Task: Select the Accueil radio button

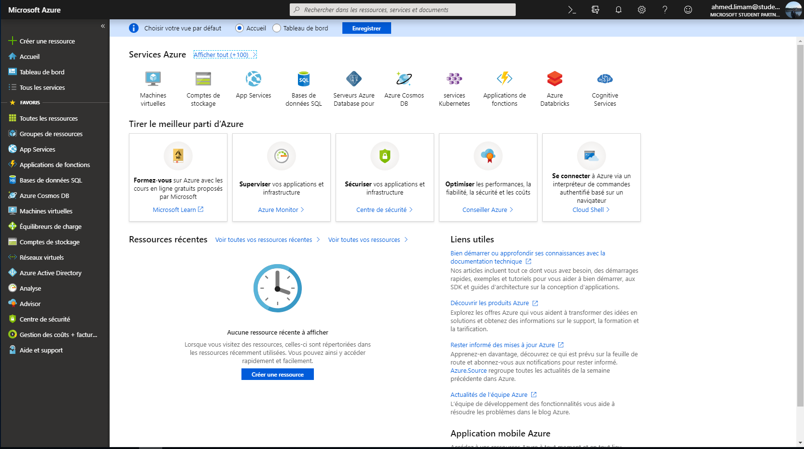Action: 240,28
